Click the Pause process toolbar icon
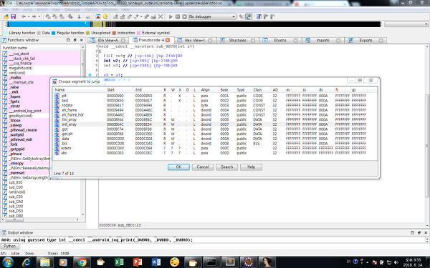This screenshot has height=268, width=430. coord(178,16)
